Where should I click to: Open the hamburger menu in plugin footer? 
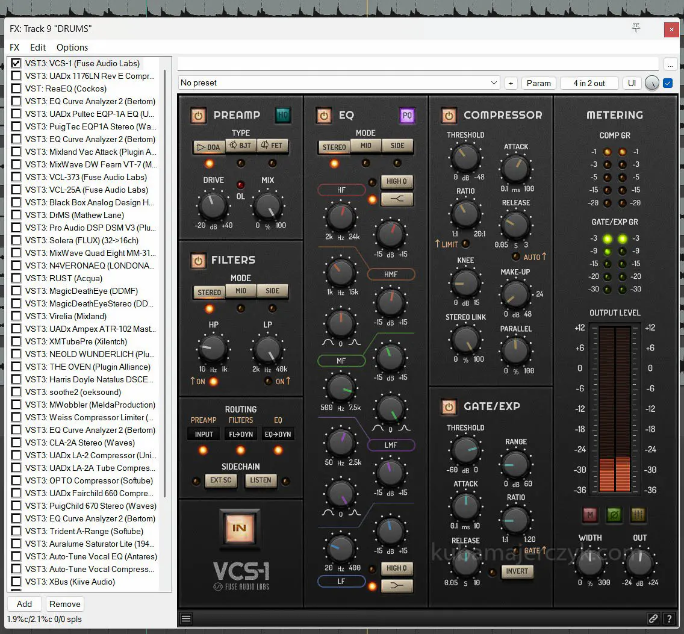[x=186, y=618]
